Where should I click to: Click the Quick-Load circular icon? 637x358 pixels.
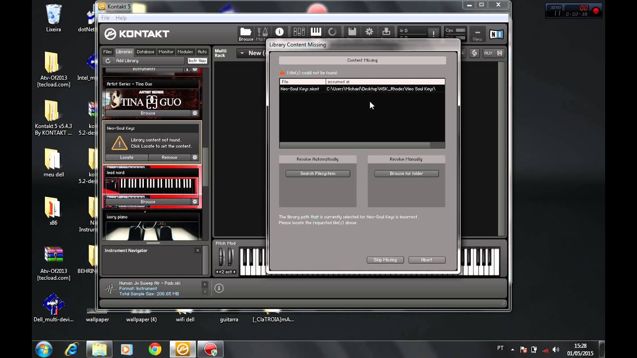coord(332,32)
